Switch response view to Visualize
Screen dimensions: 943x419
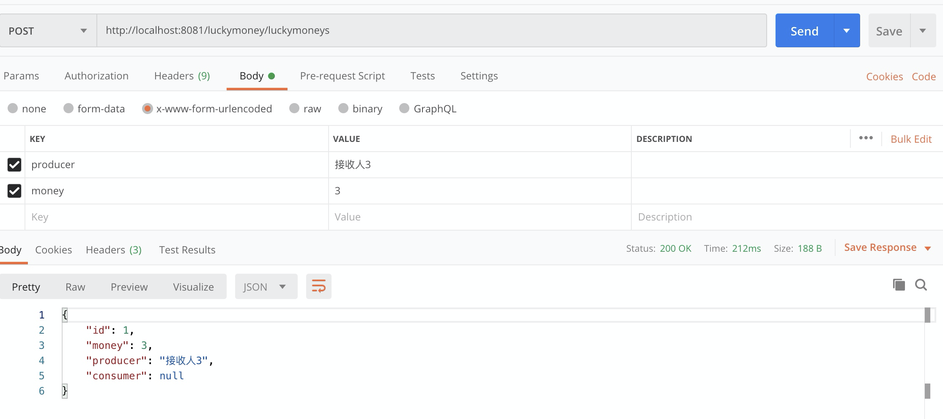pos(193,287)
